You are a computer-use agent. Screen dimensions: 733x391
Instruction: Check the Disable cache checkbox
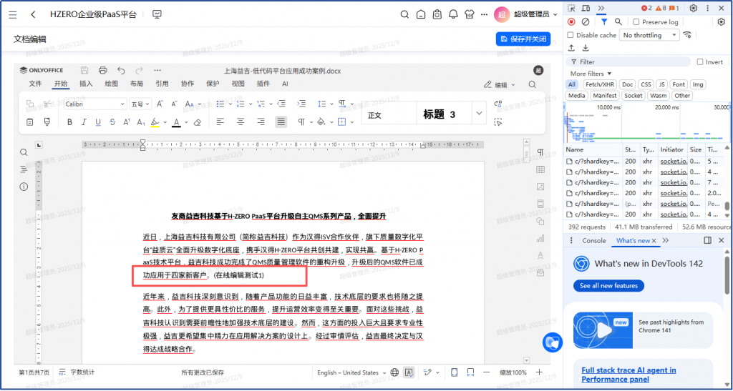[571, 35]
